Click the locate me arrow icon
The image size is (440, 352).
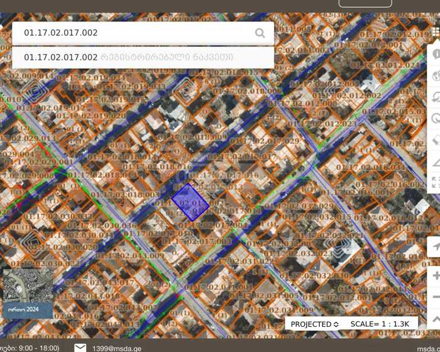point(436,247)
